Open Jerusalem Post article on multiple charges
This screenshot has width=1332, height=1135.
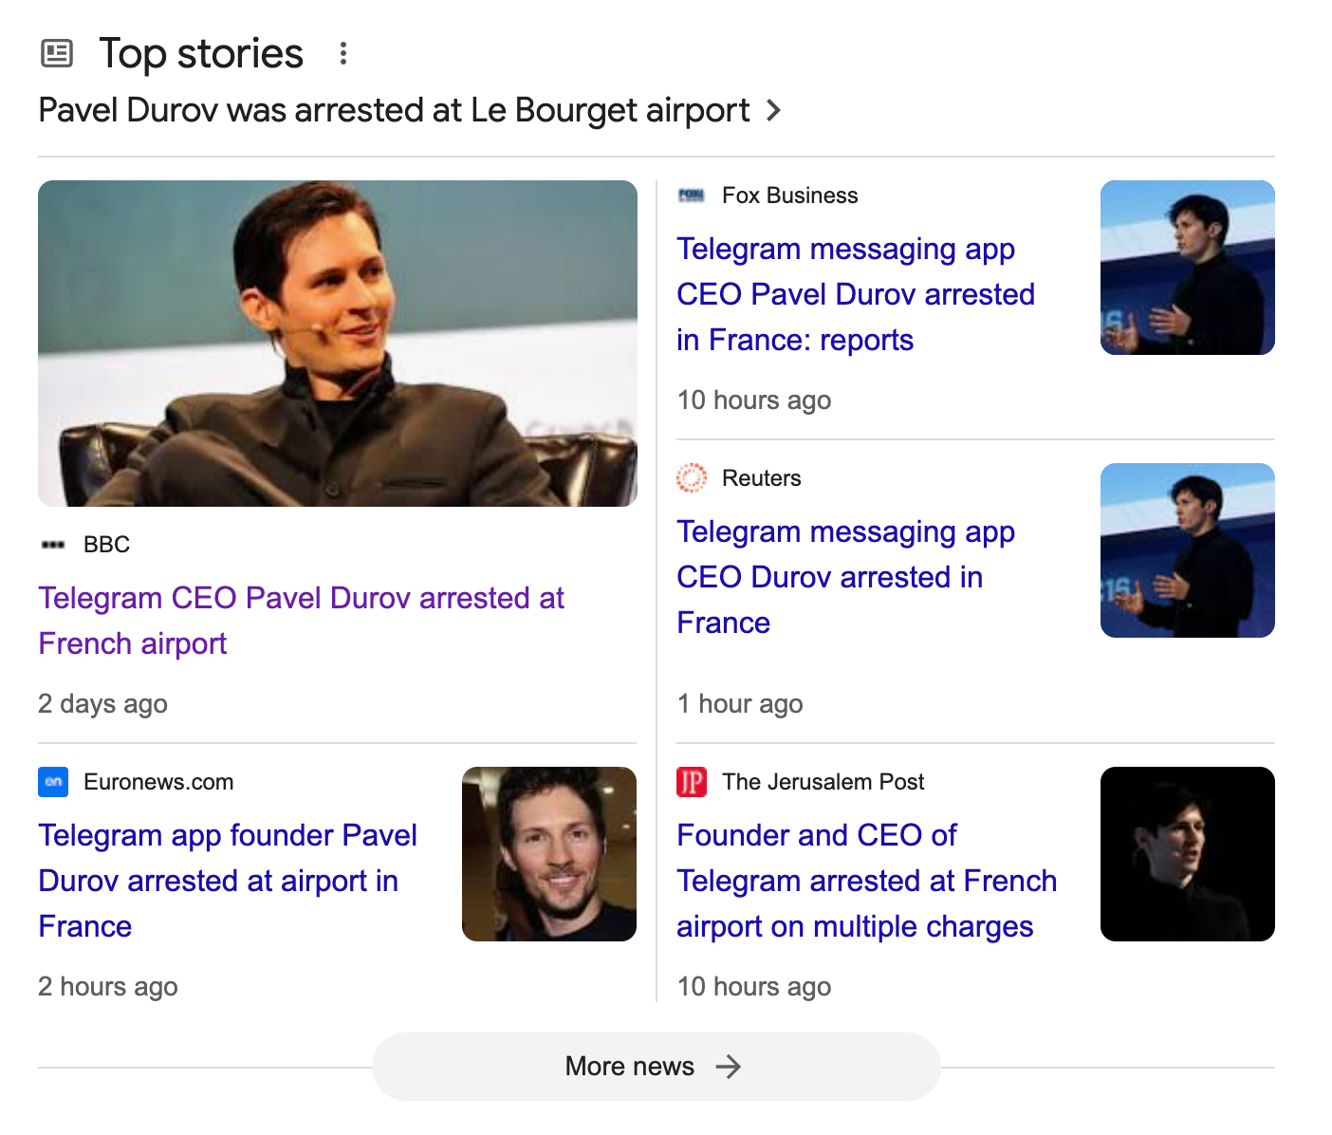865,881
